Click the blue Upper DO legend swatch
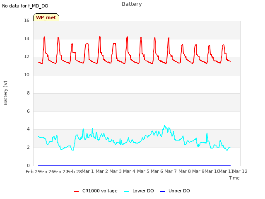Screen dimensions: 265x199 tap(162, 192)
